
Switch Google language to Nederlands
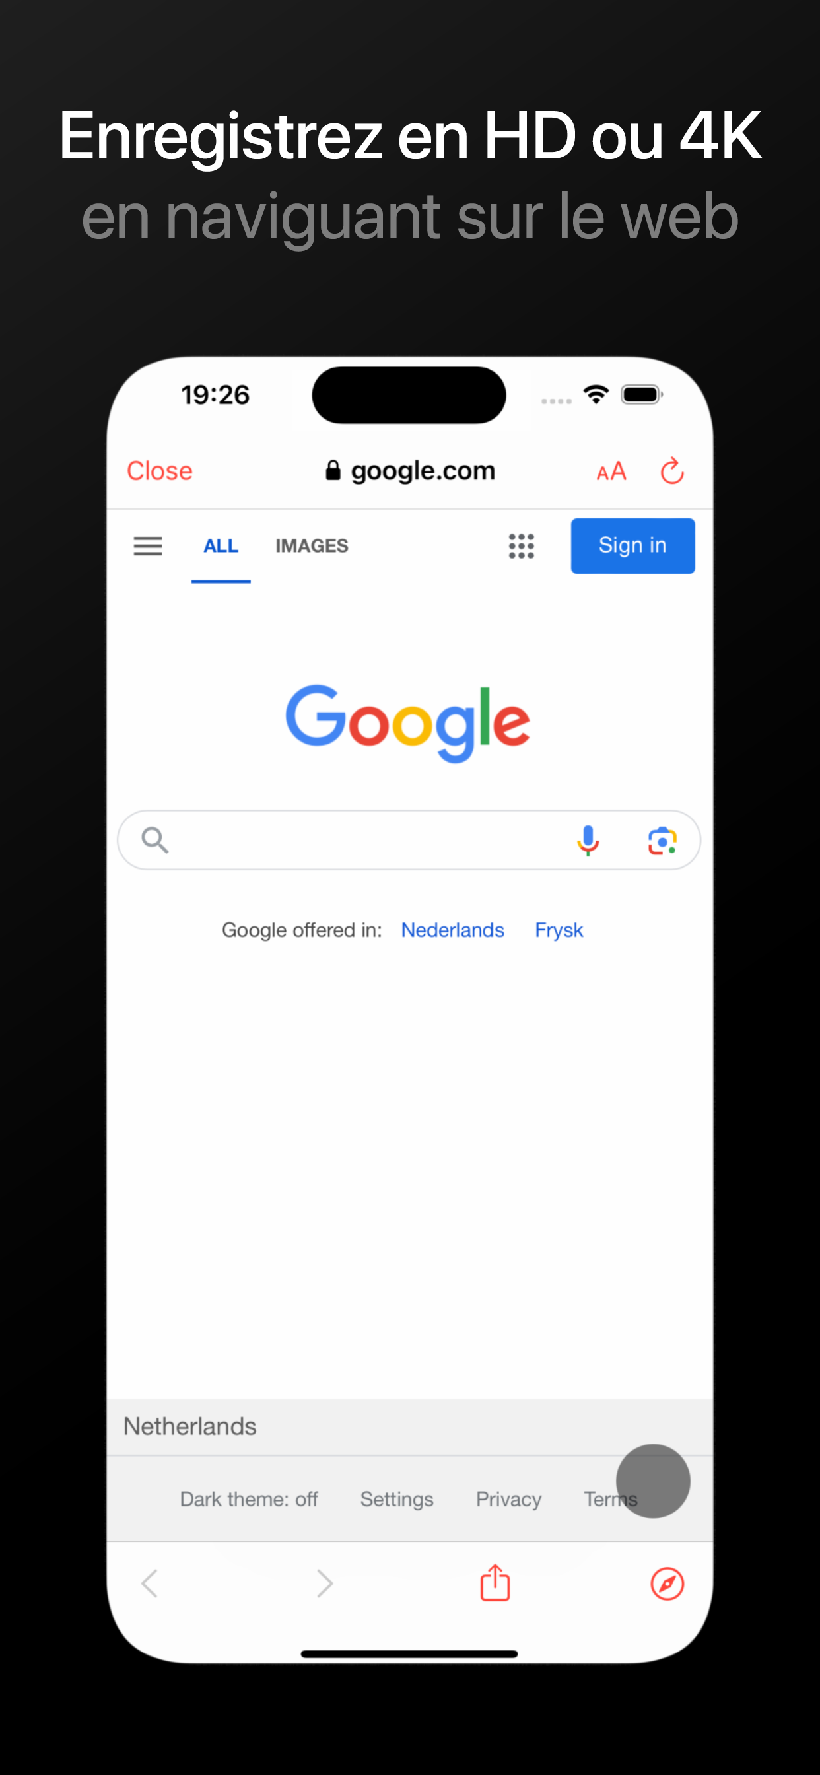pyautogui.click(x=453, y=930)
